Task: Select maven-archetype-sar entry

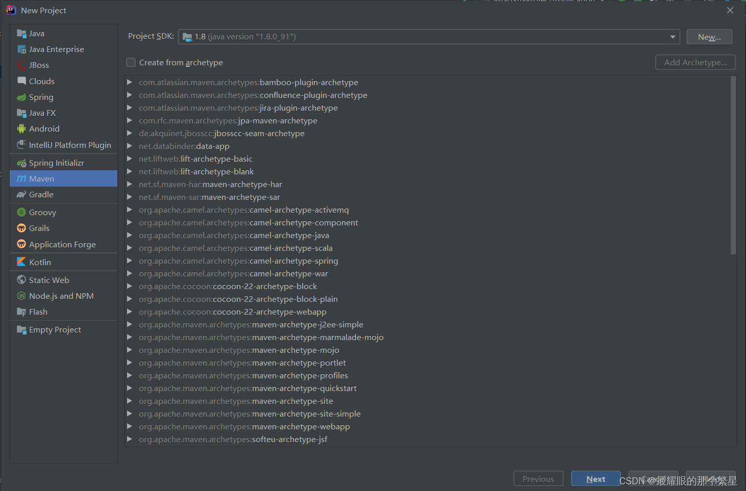Action: (x=209, y=197)
